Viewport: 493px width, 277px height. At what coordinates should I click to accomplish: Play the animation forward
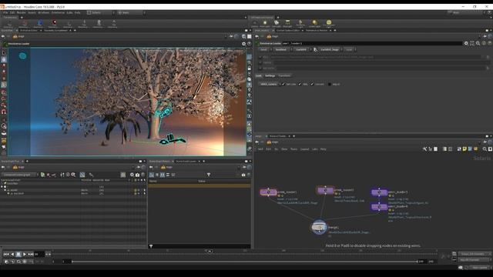25,254
